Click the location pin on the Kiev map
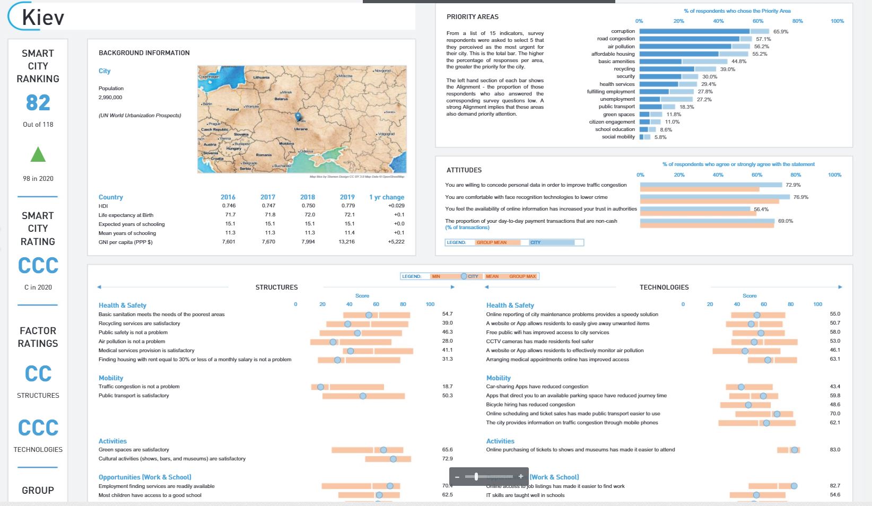 [298, 117]
